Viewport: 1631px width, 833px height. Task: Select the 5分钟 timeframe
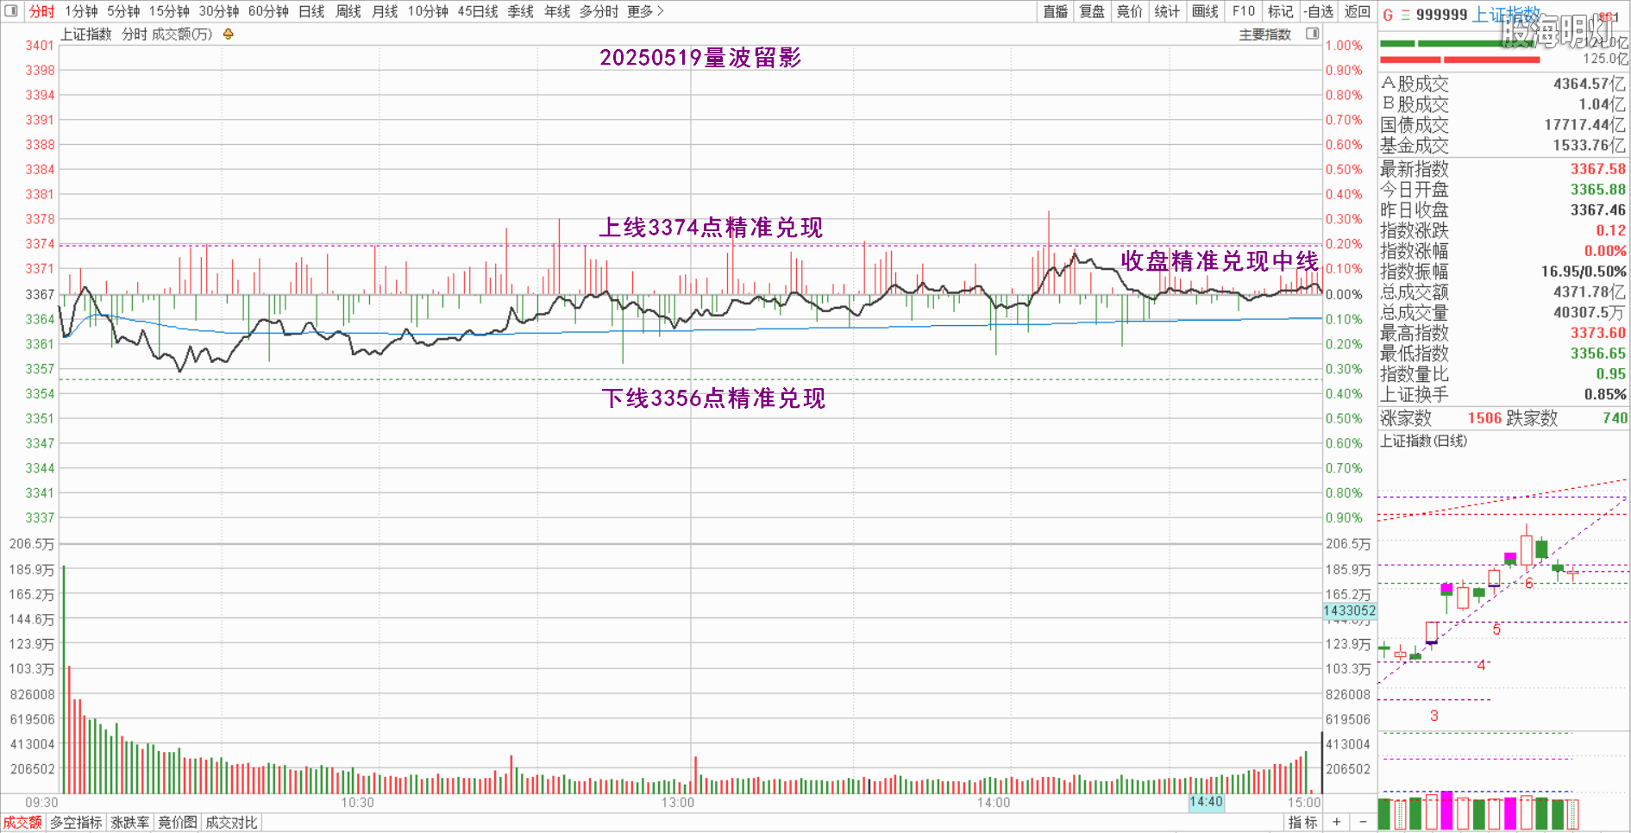pyautogui.click(x=123, y=11)
